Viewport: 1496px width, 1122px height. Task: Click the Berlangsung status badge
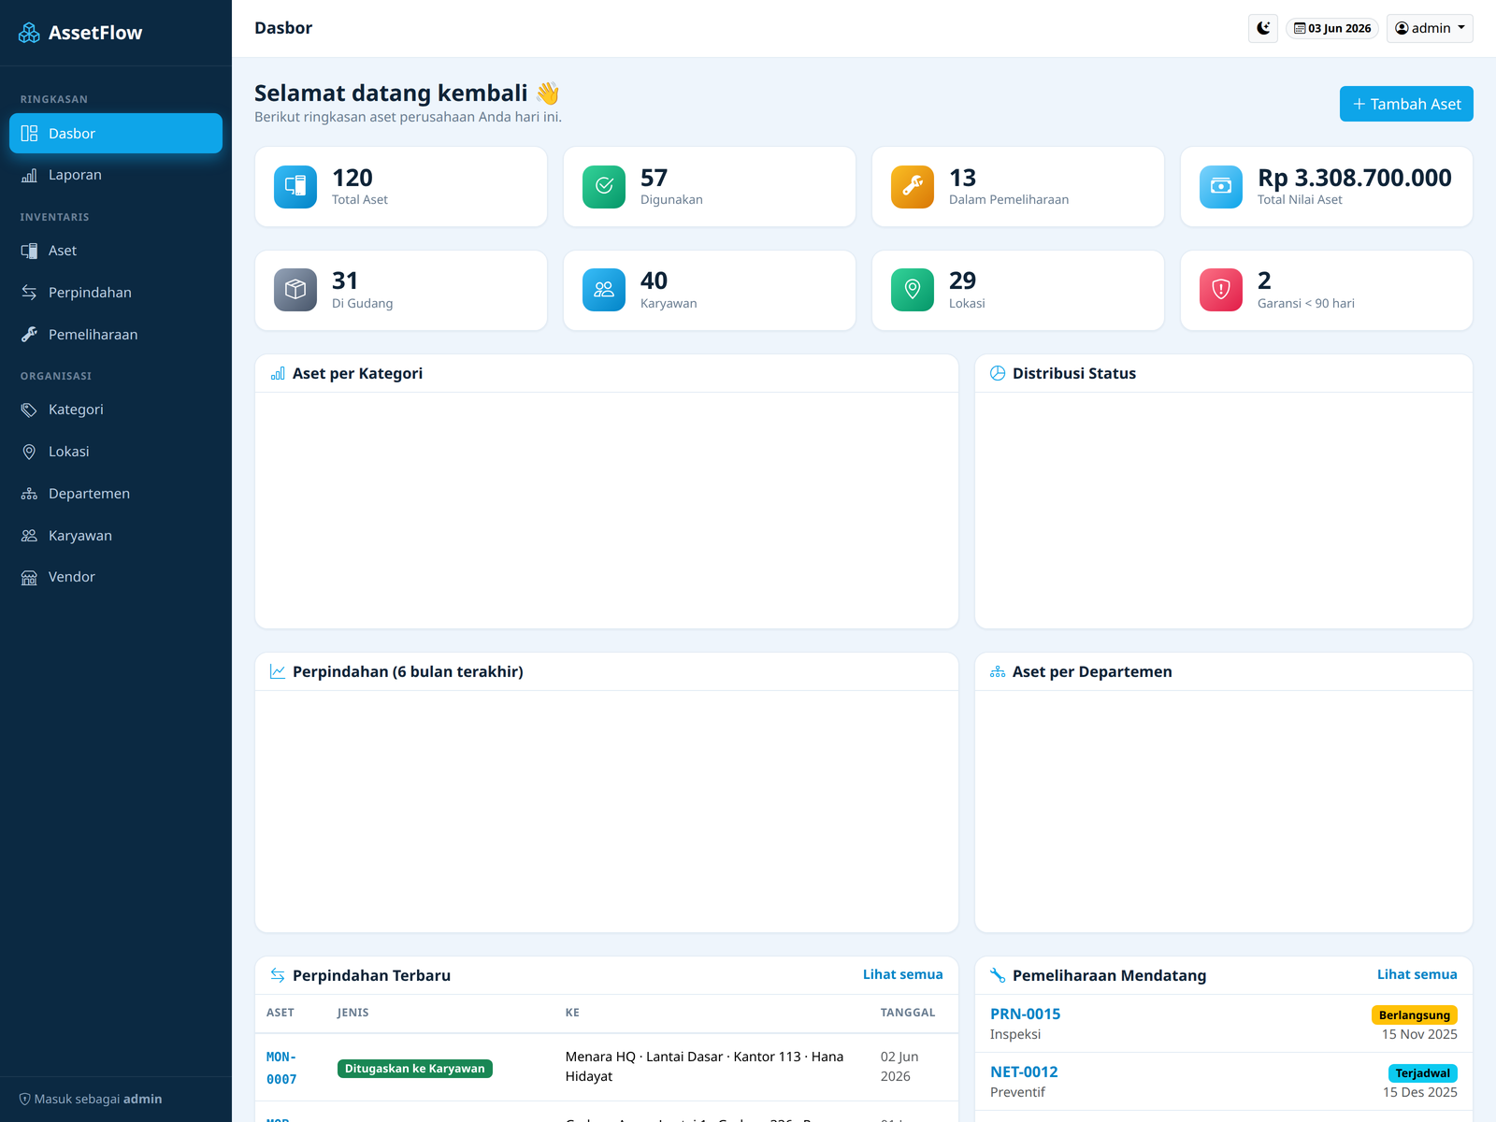1415,1015
